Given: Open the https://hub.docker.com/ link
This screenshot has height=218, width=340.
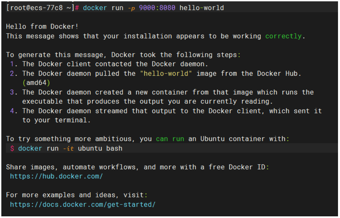Looking at the screenshot, I should click(x=56, y=176).
